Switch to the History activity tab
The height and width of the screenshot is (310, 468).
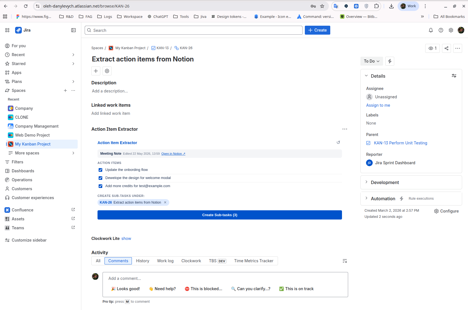pos(142,261)
